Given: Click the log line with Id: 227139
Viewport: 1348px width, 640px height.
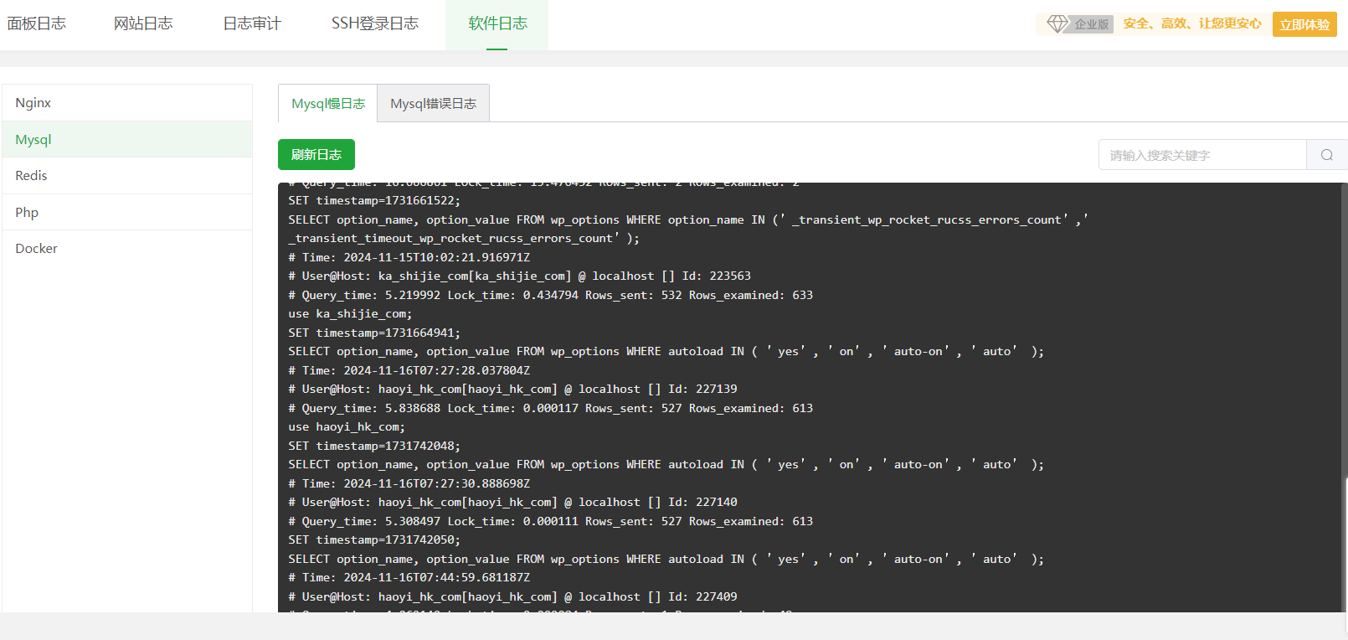Looking at the screenshot, I should coord(512,389).
